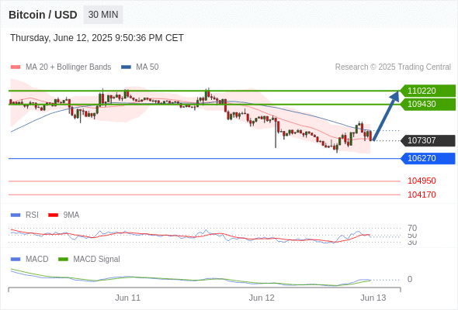Click the Jun 11 date axis label
Viewport: 458px width, 310px height.
point(127,298)
